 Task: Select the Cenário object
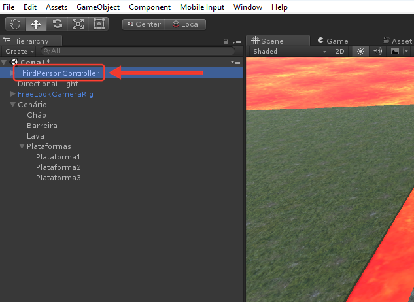(32, 105)
